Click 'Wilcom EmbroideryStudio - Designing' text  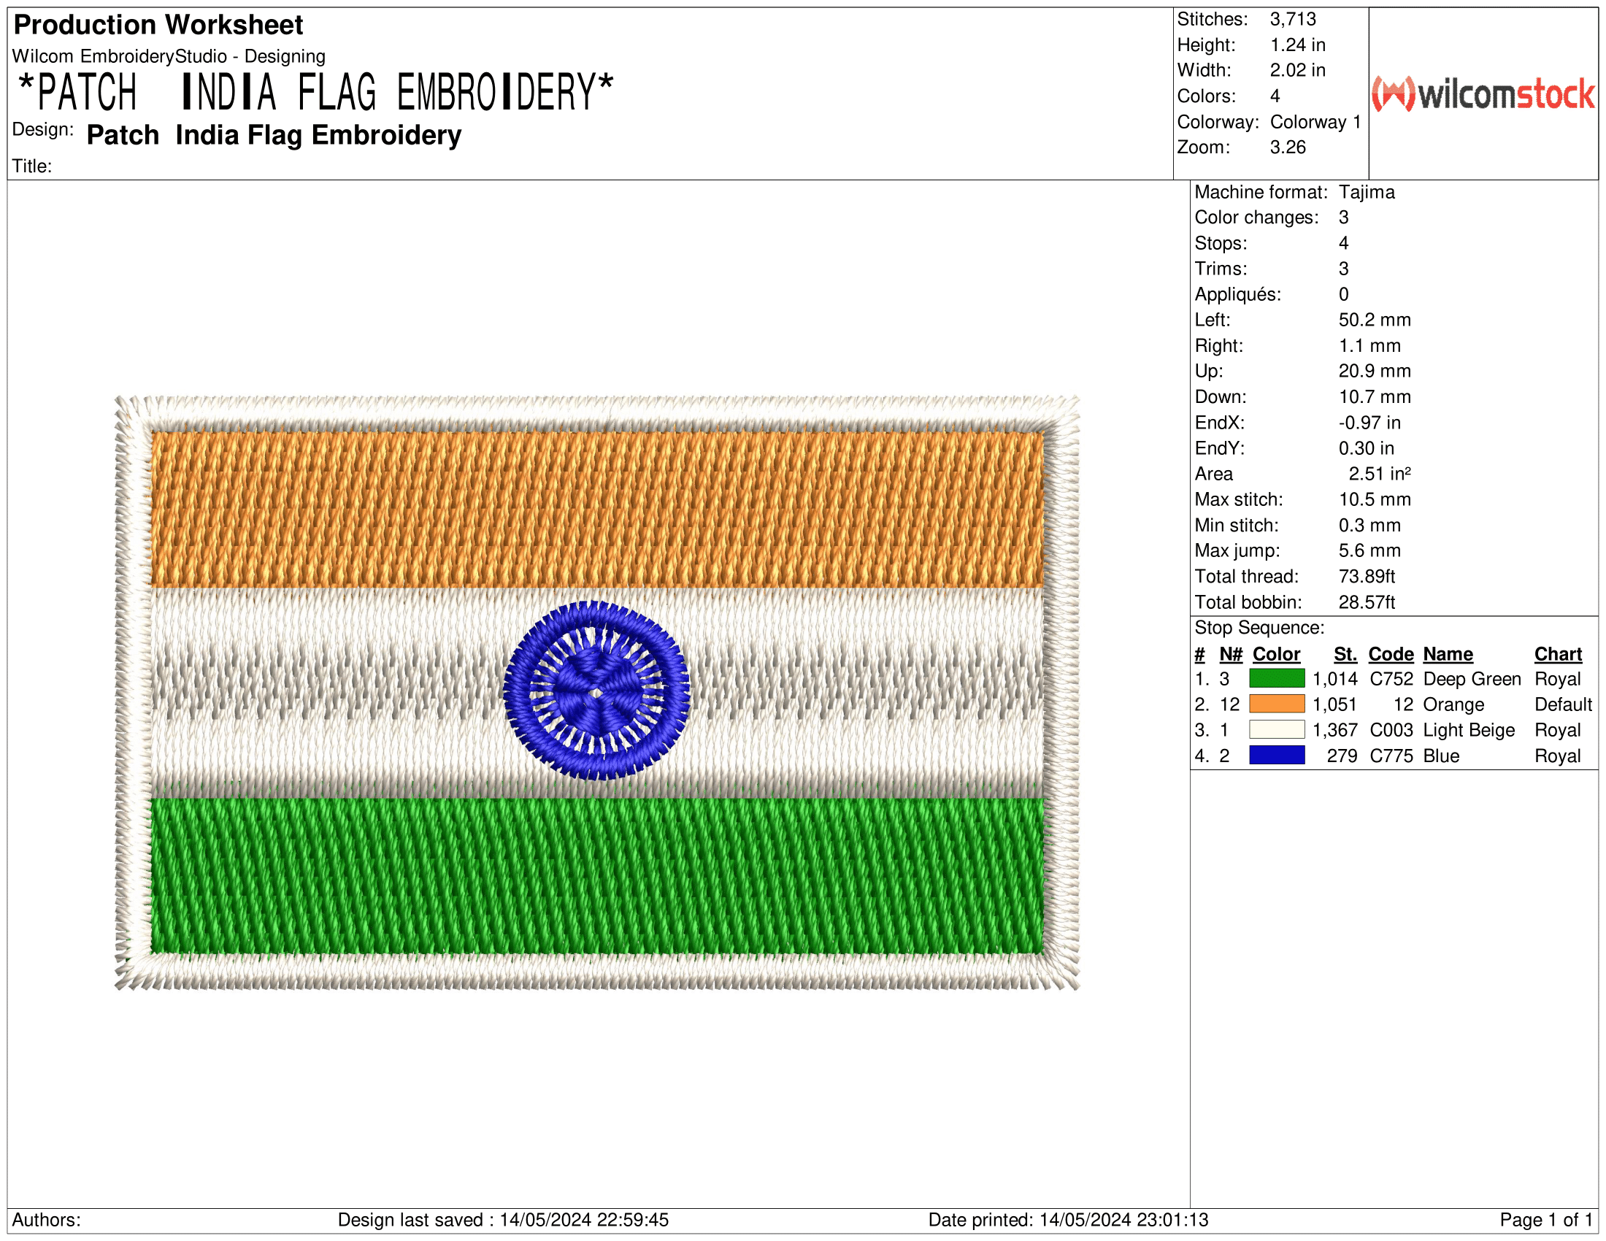coord(169,57)
